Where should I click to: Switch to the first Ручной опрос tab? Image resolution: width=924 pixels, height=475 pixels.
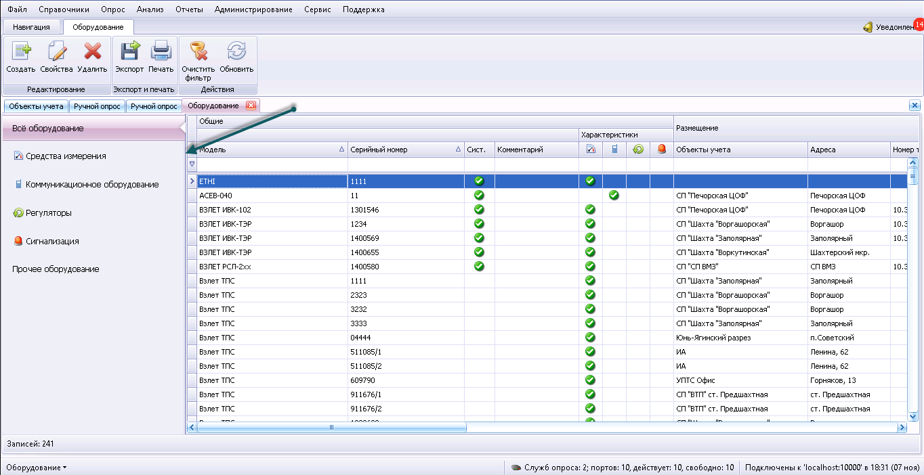[98, 106]
